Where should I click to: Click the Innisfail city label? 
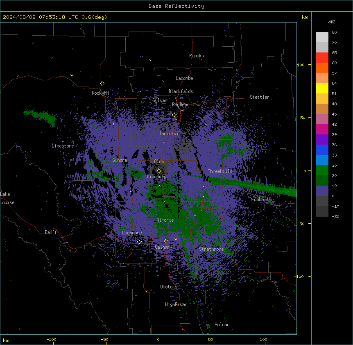[170, 134]
